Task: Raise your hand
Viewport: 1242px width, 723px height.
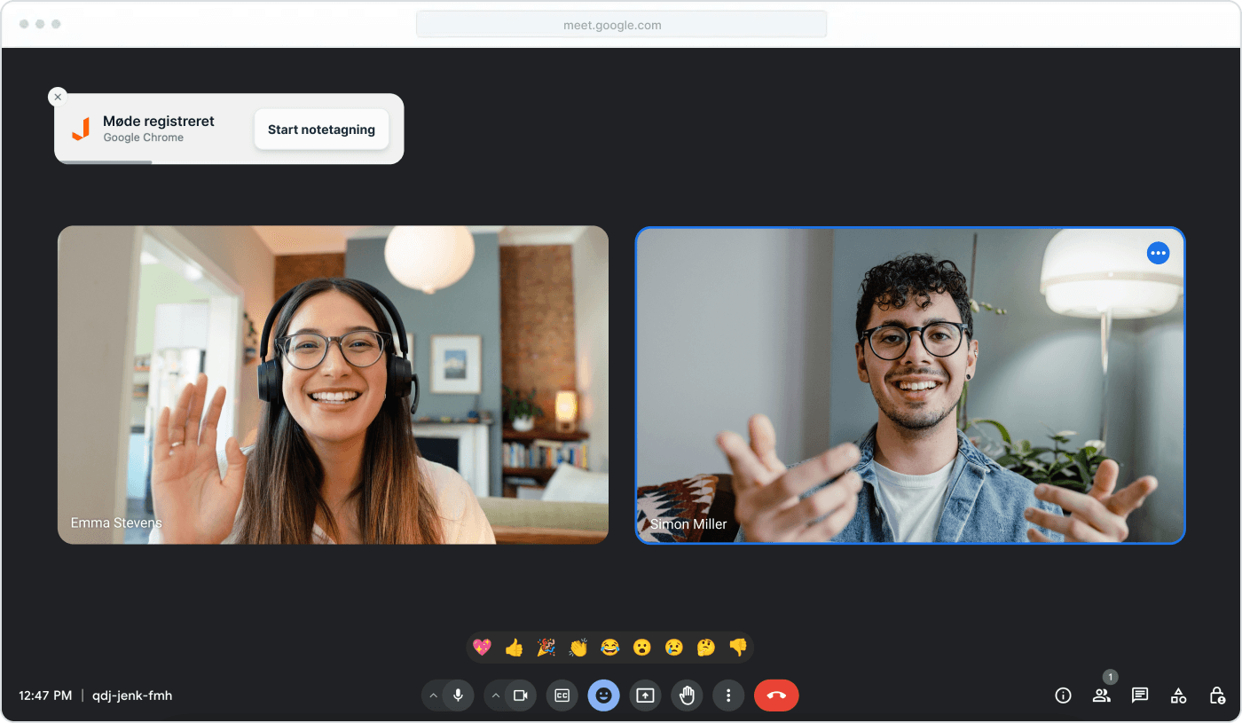Action: (687, 695)
